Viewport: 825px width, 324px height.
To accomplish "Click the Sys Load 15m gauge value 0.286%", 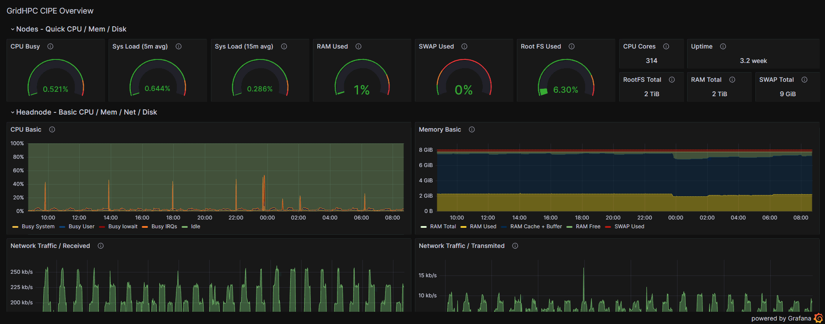I will coord(260,89).
